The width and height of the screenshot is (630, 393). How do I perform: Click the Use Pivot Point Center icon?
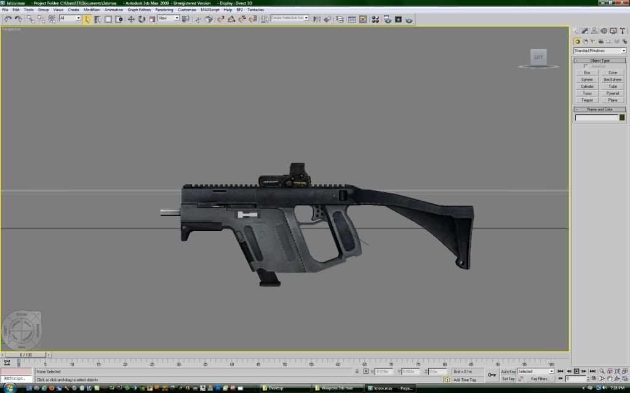tap(186, 19)
